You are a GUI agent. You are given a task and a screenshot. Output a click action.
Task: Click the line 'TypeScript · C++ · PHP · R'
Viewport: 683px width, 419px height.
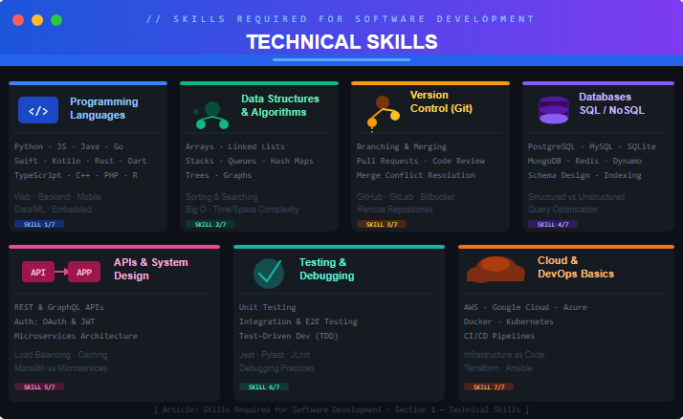[x=76, y=175]
